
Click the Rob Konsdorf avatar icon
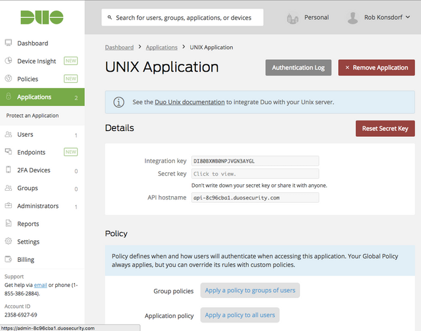[x=353, y=18]
